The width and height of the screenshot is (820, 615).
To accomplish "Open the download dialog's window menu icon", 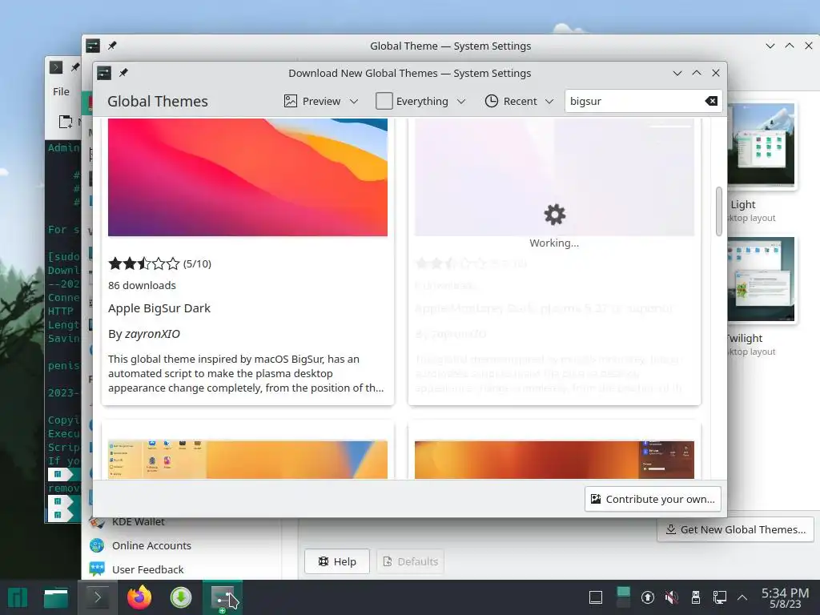I will [x=104, y=73].
